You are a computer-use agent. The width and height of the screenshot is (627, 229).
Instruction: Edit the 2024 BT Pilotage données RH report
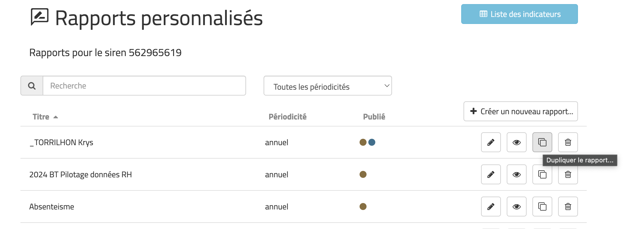(x=491, y=174)
